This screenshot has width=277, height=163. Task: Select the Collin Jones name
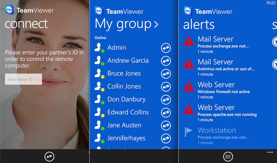tap(124, 87)
